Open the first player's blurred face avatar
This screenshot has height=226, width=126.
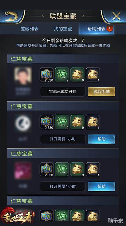pyautogui.click(x=23, y=76)
